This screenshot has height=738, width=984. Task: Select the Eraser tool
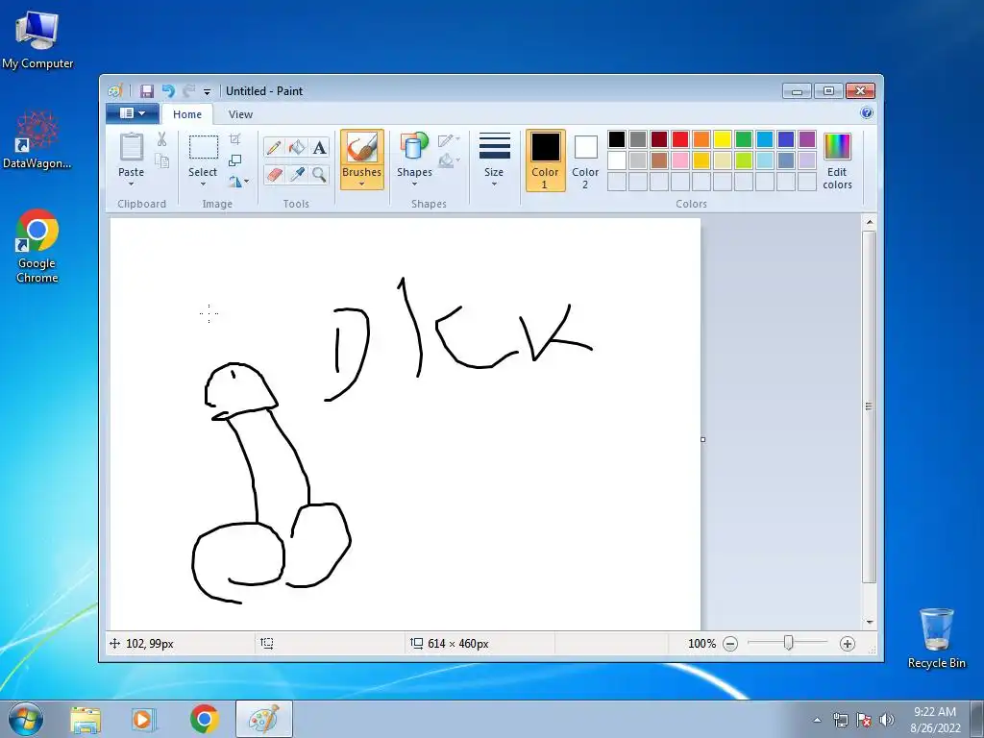pos(274,174)
